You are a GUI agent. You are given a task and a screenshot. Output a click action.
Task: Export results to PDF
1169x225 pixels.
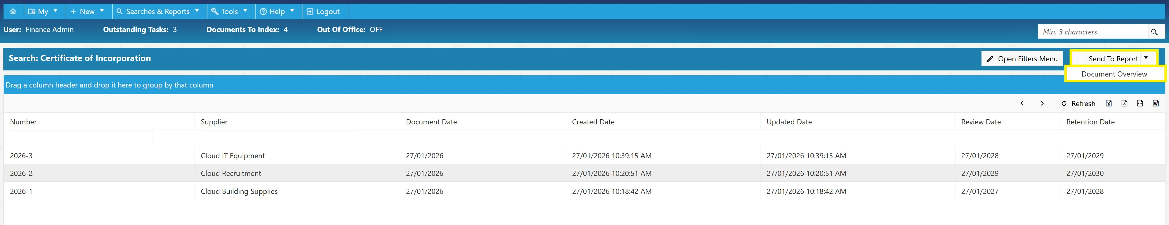(1124, 103)
